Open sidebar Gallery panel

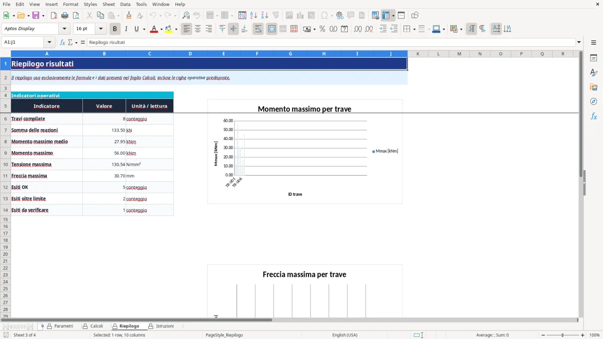(593, 87)
